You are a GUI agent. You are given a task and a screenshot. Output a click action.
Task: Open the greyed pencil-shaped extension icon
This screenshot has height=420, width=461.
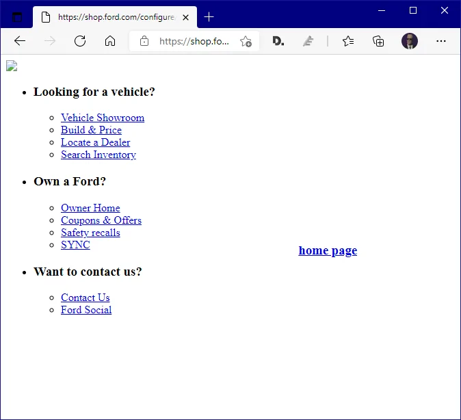click(x=308, y=41)
